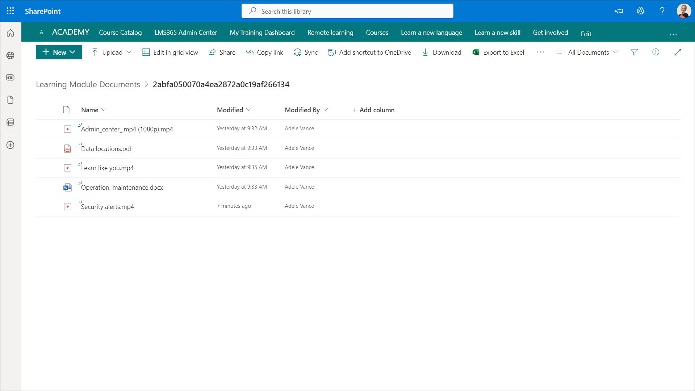
Task: Open the filter pane funnel icon
Action: [x=634, y=52]
